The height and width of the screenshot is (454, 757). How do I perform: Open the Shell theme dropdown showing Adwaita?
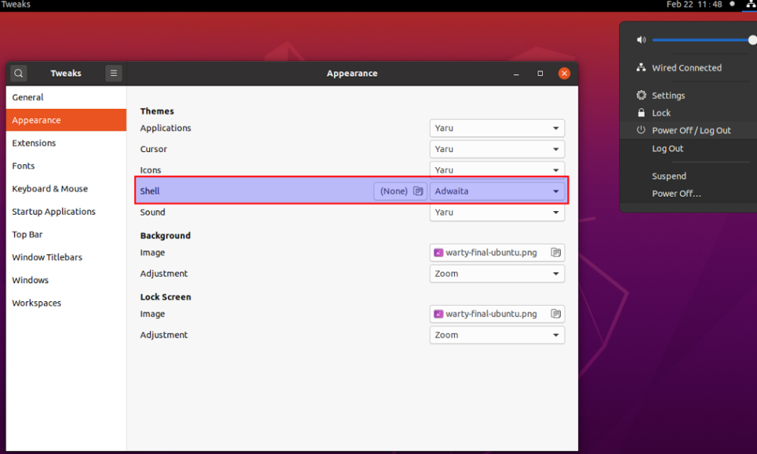(x=497, y=191)
